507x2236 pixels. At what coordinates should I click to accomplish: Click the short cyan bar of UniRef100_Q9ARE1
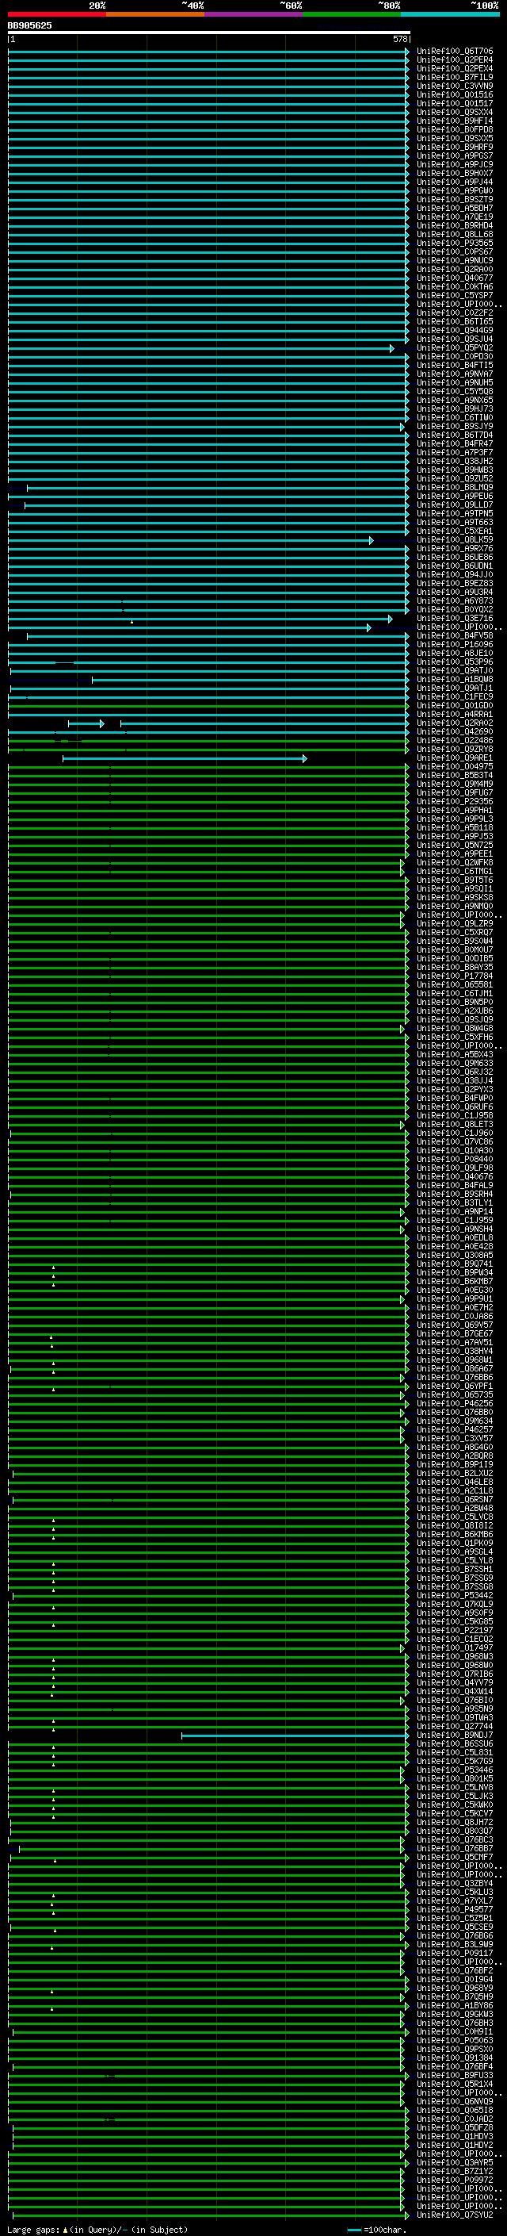[185, 758]
